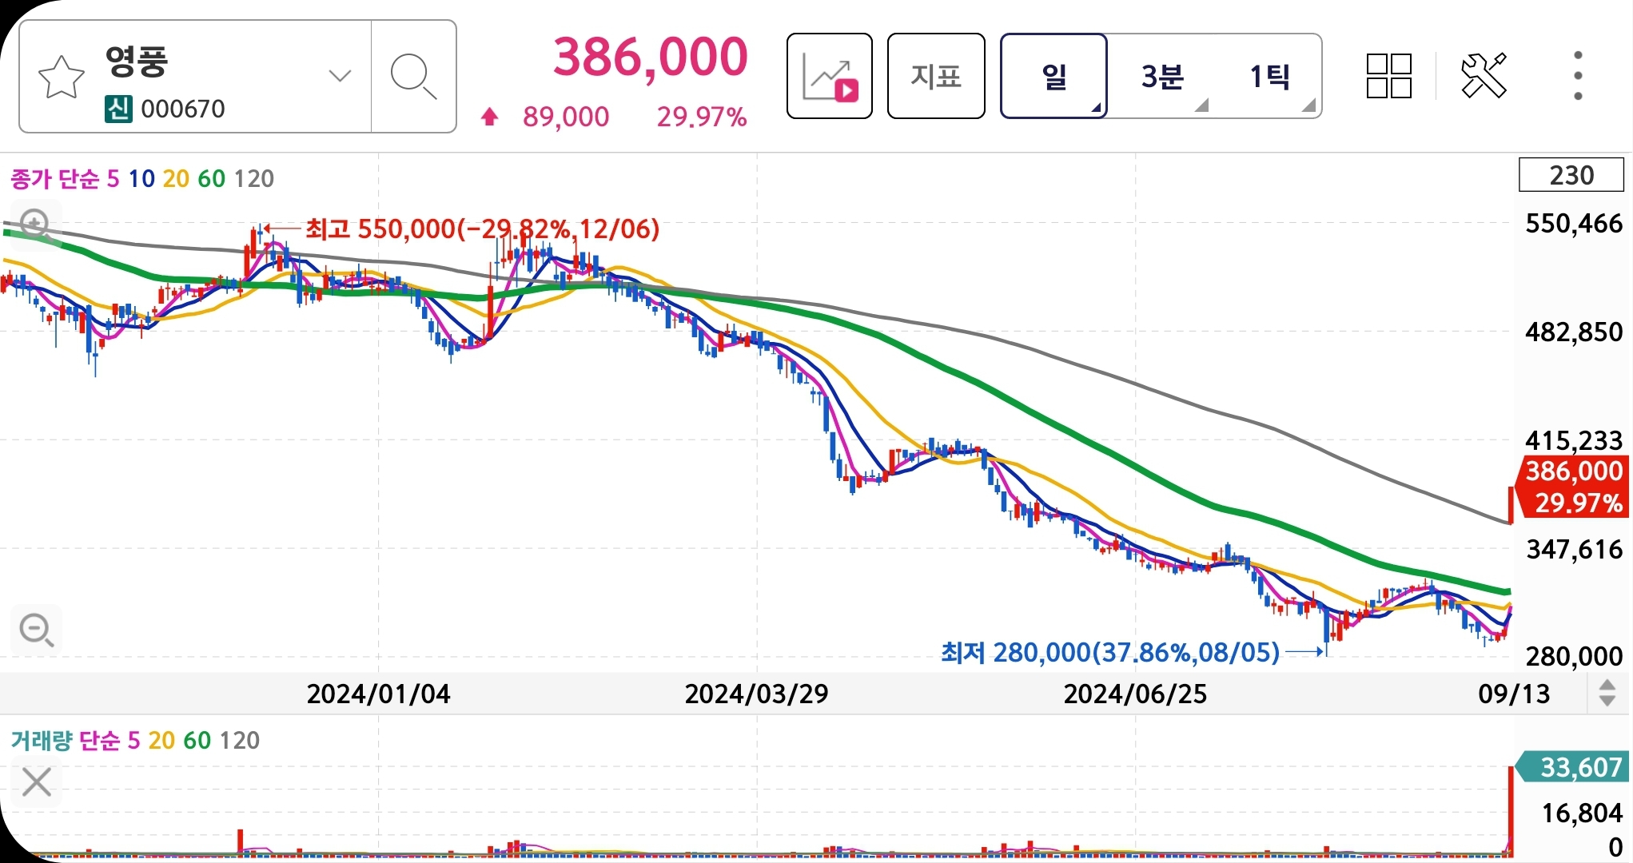Adjust chart height with up-down stepper
The width and height of the screenshot is (1633, 863).
pyautogui.click(x=1607, y=693)
